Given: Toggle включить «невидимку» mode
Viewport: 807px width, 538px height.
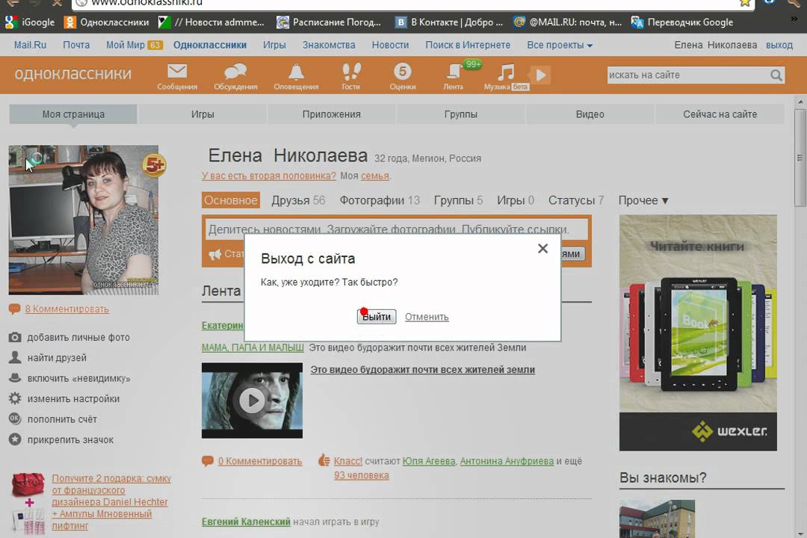Looking at the screenshot, I should tap(78, 378).
